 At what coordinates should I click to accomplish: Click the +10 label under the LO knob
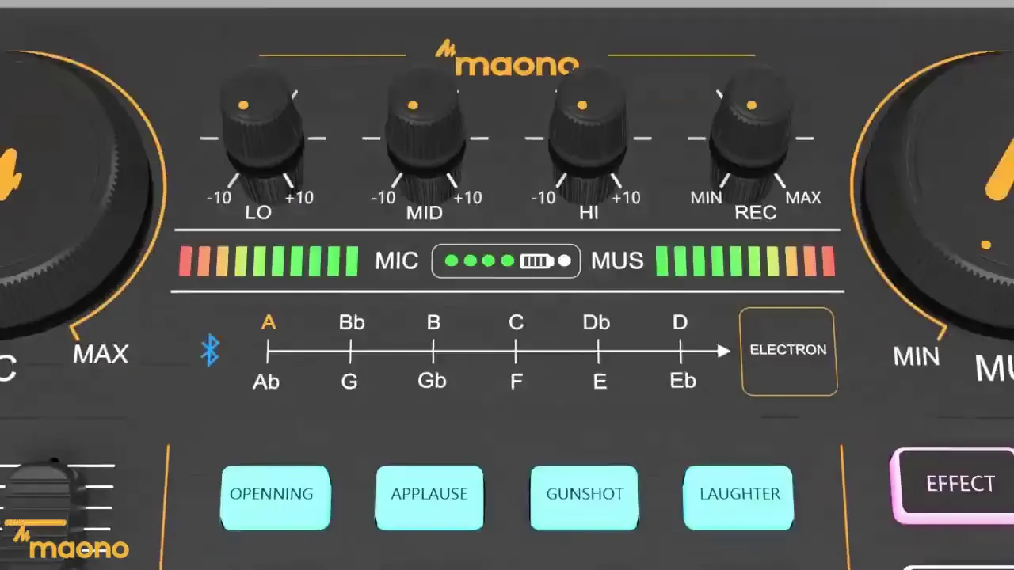point(299,198)
